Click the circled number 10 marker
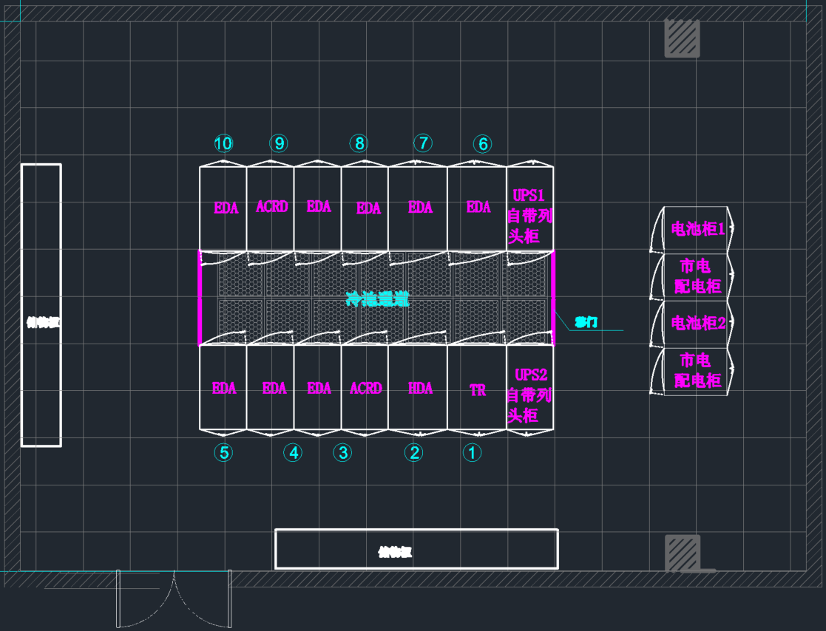The image size is (826, 631). (x=223, y=143)
